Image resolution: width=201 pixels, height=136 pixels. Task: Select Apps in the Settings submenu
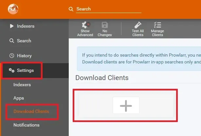(19, 98)
